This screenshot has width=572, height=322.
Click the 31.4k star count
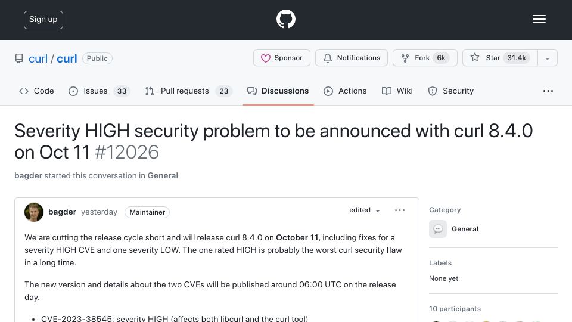pyautogui.click(x=517, y=58)
